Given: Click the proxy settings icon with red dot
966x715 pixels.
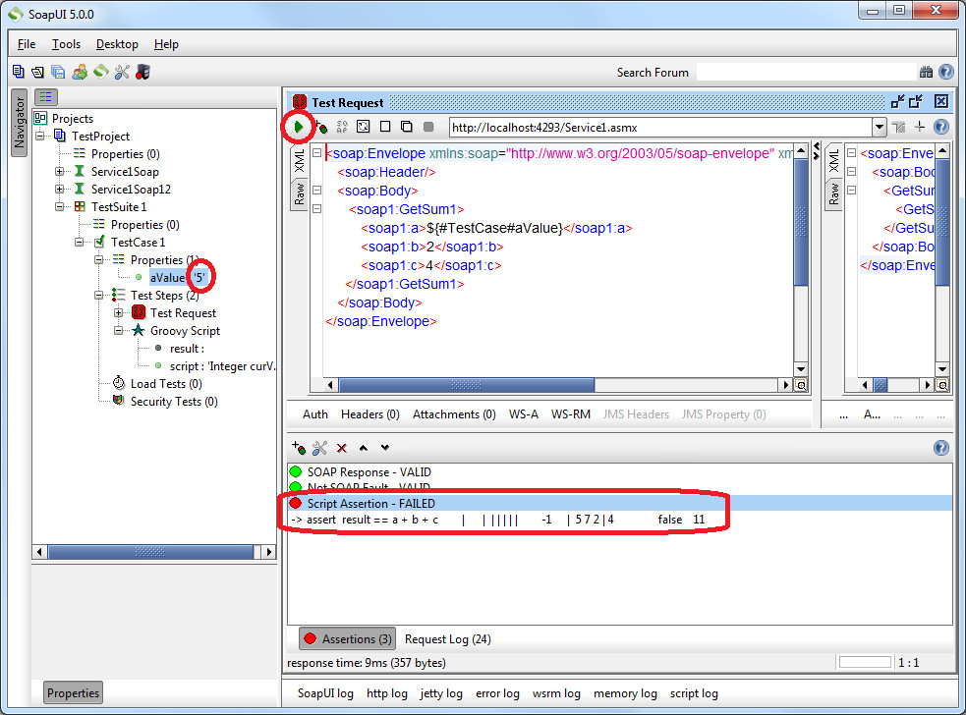Looking at the screenshot, I should 142,72.
